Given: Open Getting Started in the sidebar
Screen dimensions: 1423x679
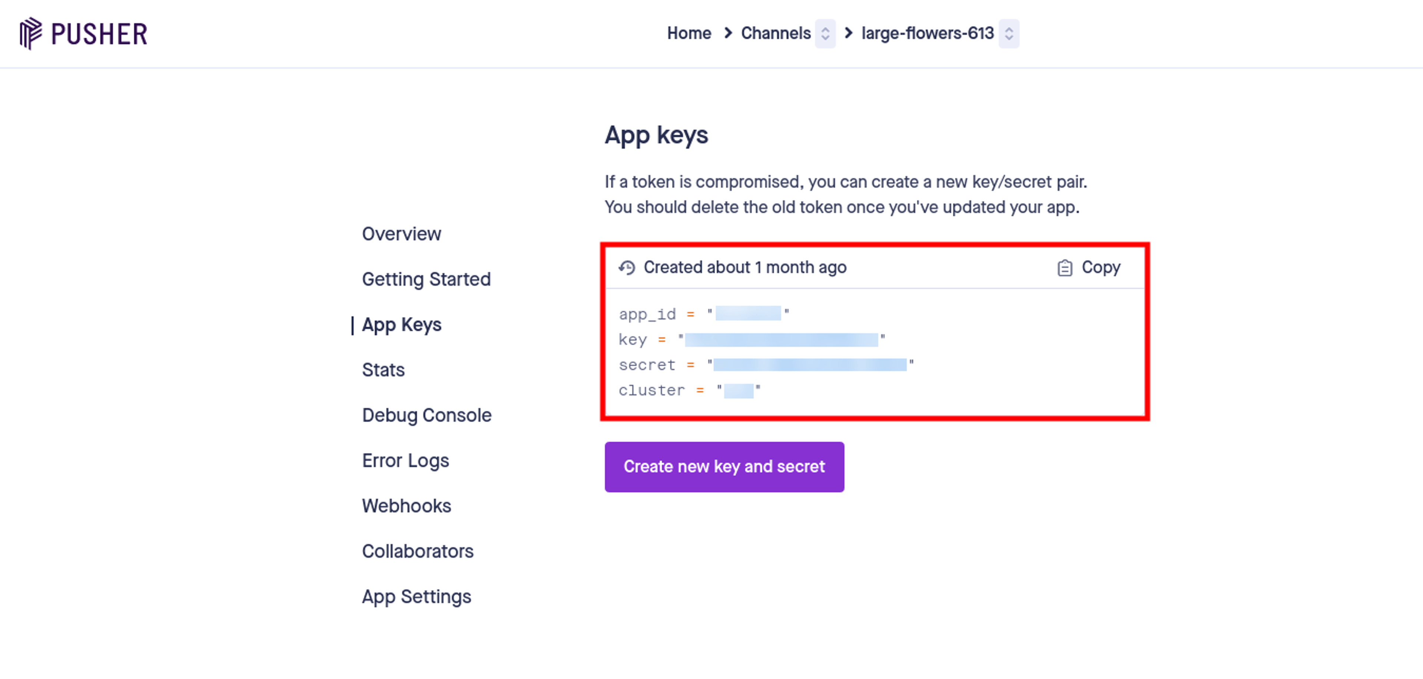Looking at the screenshot, I should pyautogui.click(x=427, y=279).
